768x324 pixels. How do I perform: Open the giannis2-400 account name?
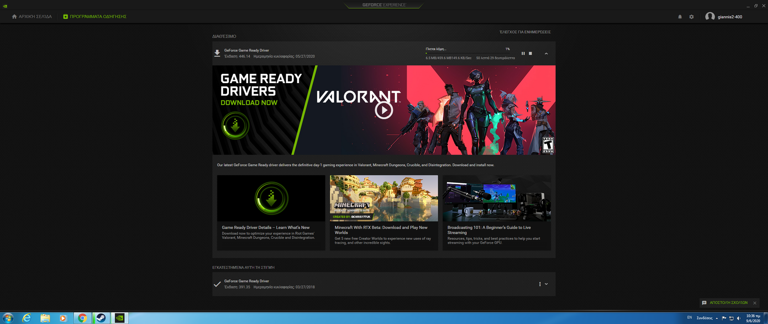pos(730,17)
